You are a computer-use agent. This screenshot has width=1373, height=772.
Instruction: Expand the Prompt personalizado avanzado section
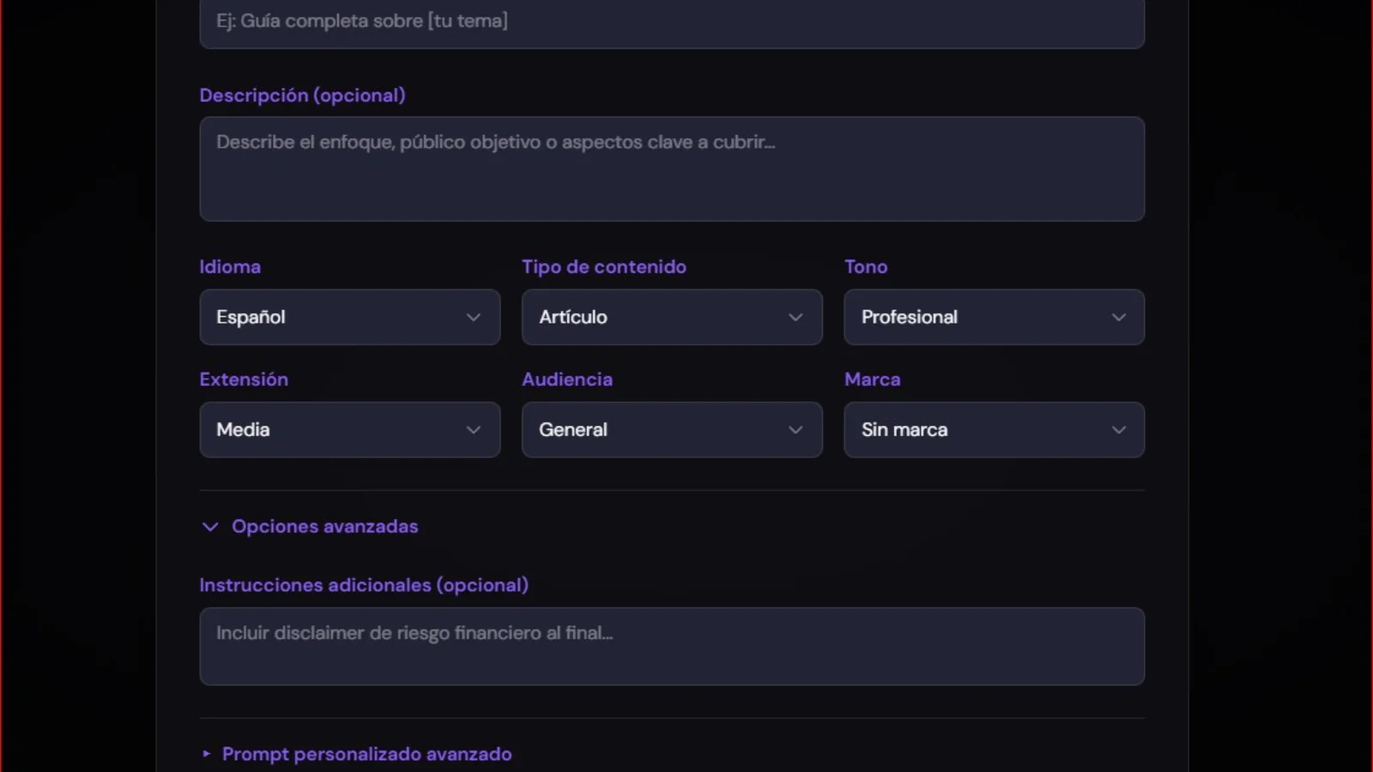click(x=366, y=753)
